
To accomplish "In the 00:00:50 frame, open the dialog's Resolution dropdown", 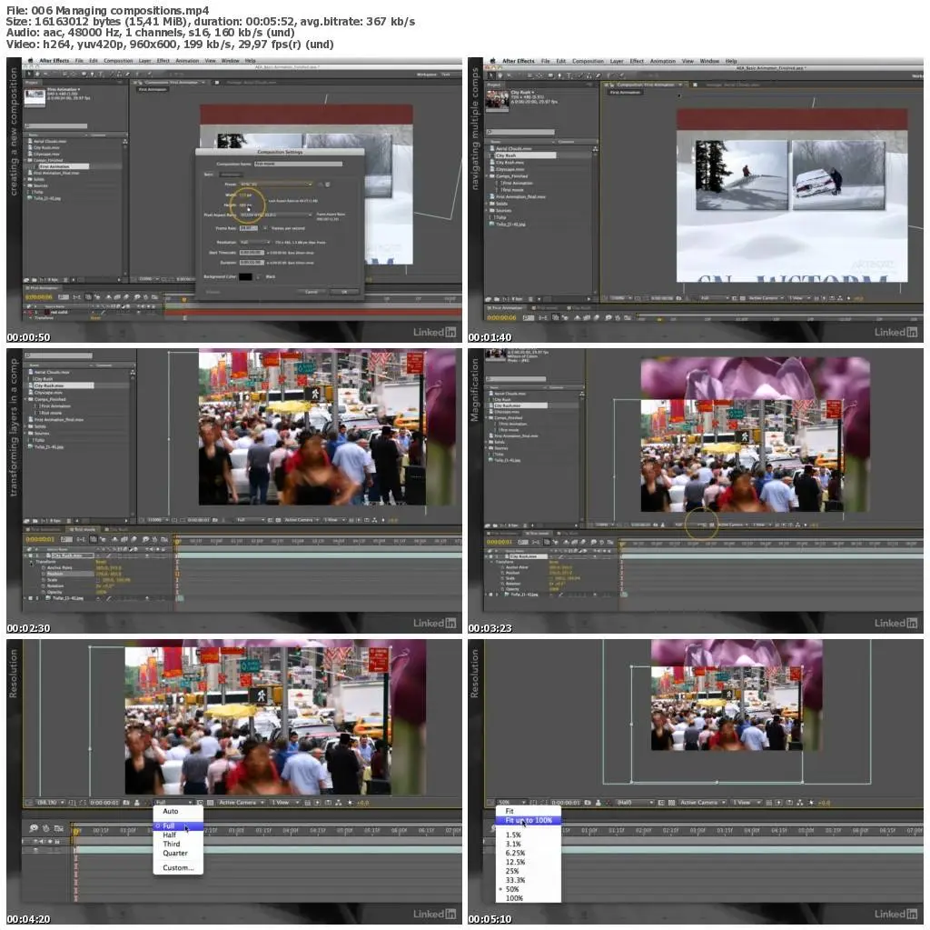I will coord(255,243).
